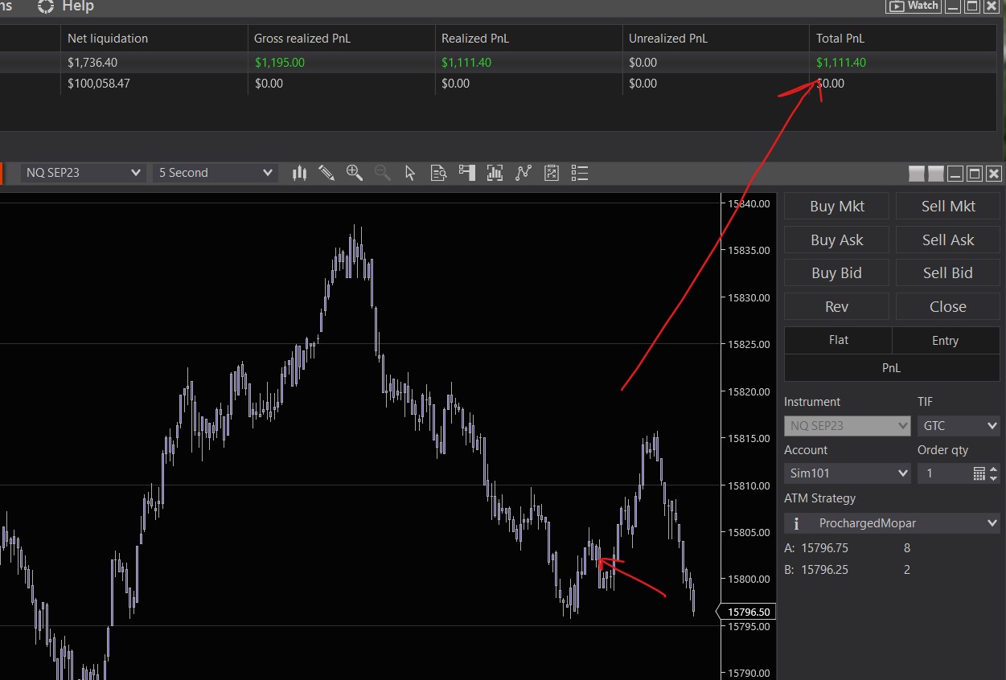The height and width of the screenshot is (680, 1006).
Task: Open the Sim101 account dropdown
Action: pyautogui.click(x=847, y=473)
